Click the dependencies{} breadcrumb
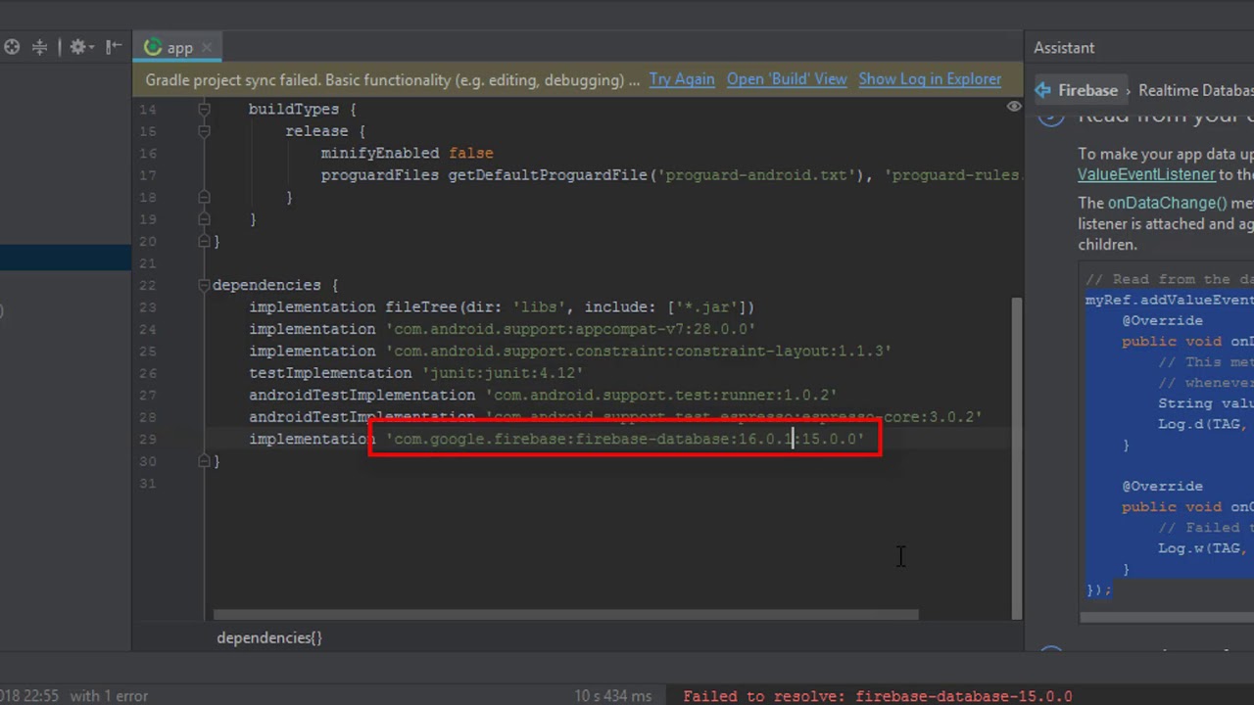This screenshot has width=1254, height=705. (x=269, y=637)
